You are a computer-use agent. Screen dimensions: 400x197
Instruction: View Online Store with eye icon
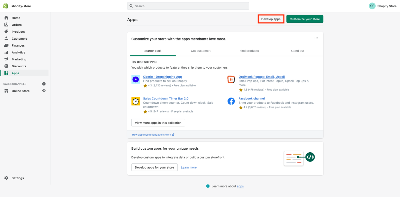pyautogui.click(x=44, y=91)
